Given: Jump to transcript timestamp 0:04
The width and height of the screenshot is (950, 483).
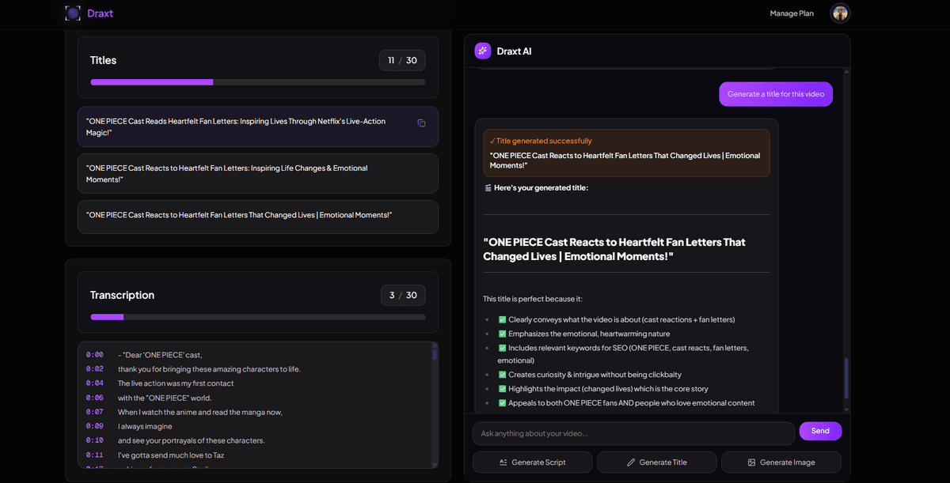Looking at the screenshot, I should tap(94, 383).
